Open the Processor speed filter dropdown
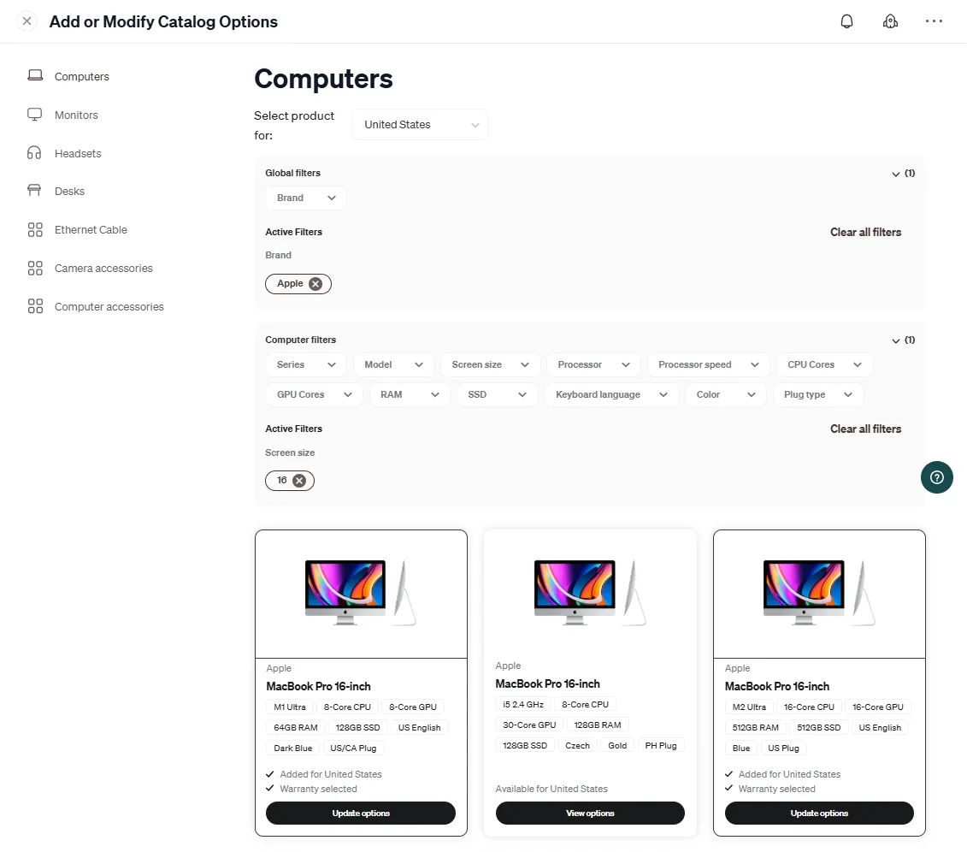Screen dimensions: 967x852 708,364
